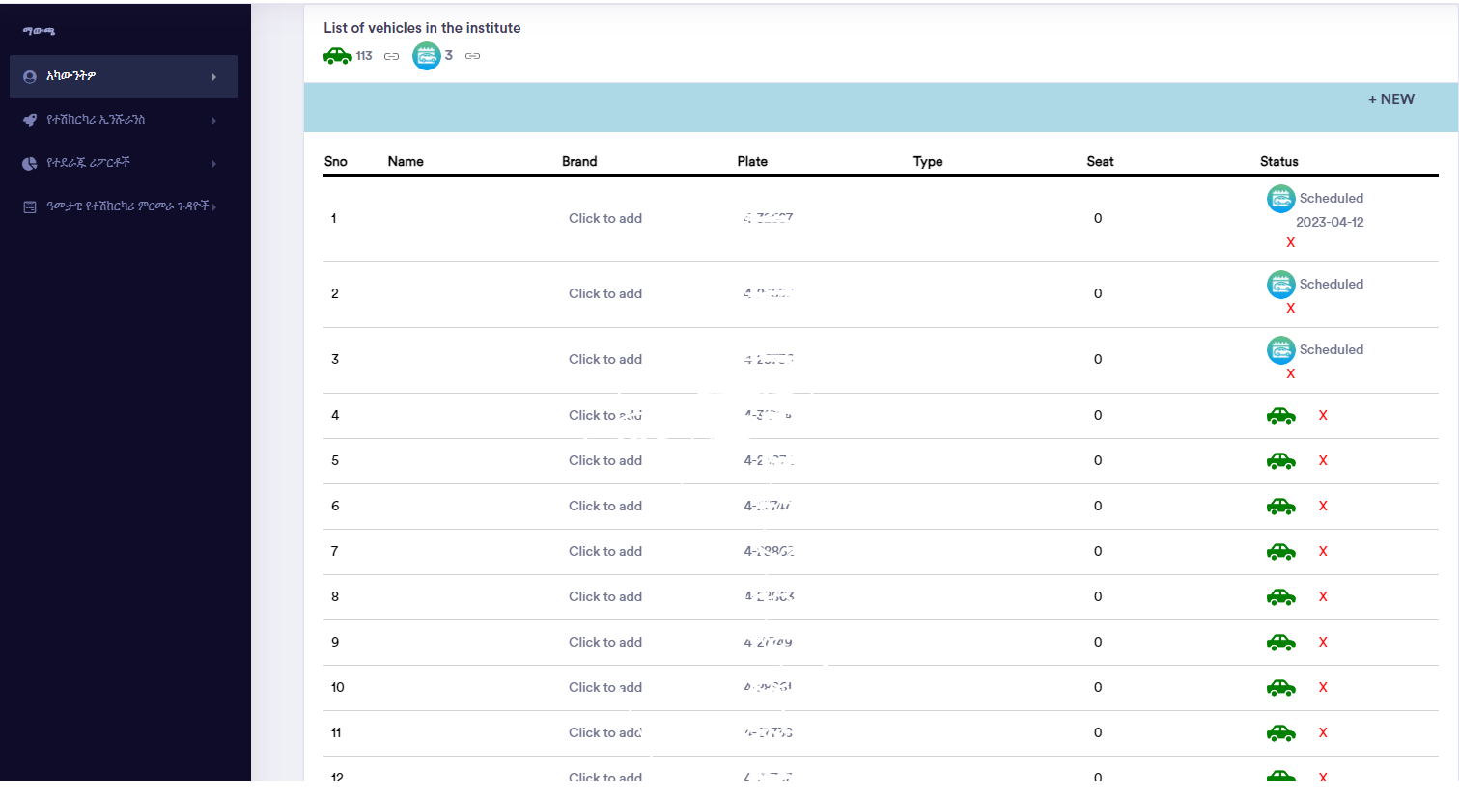Click Scheduled status icon in row 1
Viewport: 1459px width, 798px height.
(1280, 199)
